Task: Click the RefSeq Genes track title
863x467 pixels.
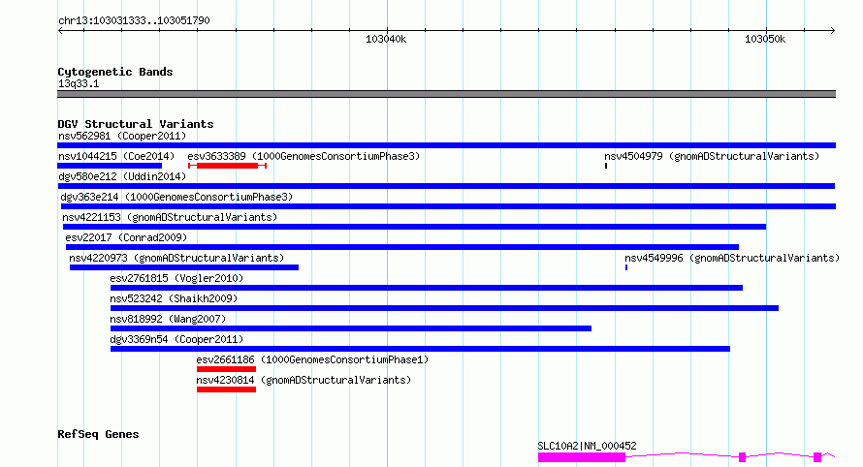Action: click(98, 434)
